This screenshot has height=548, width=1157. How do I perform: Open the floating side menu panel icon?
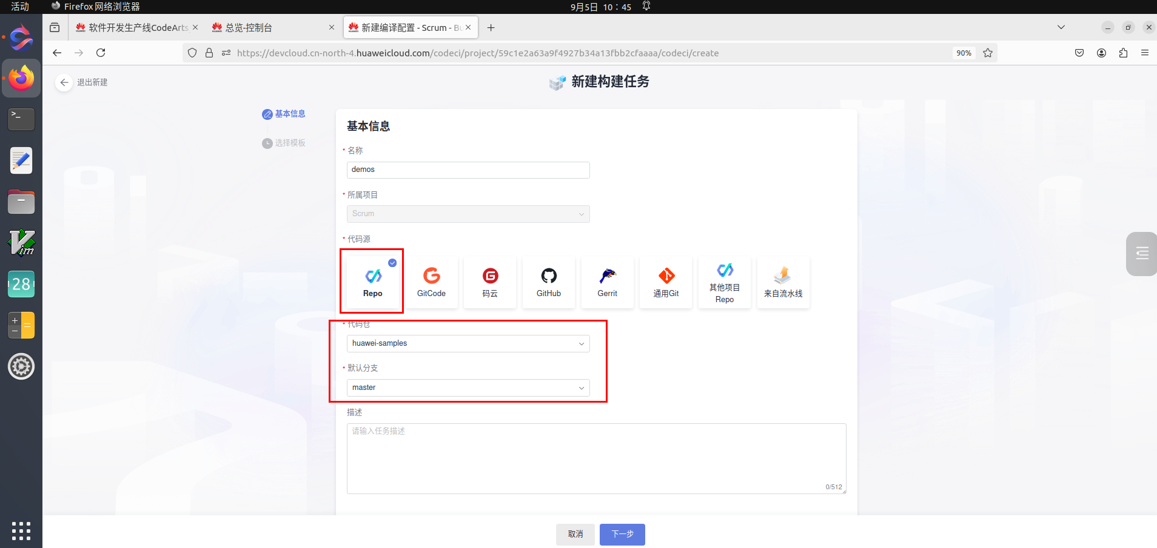1142,254
